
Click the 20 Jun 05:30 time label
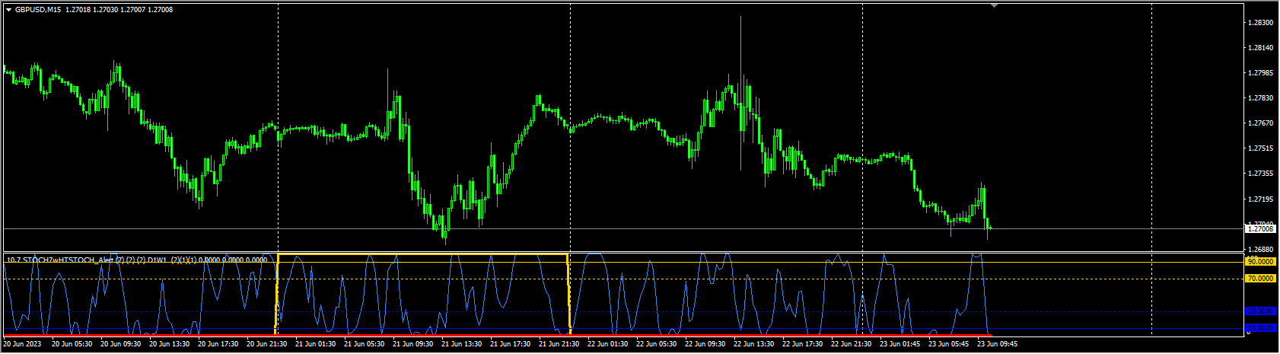72,344
